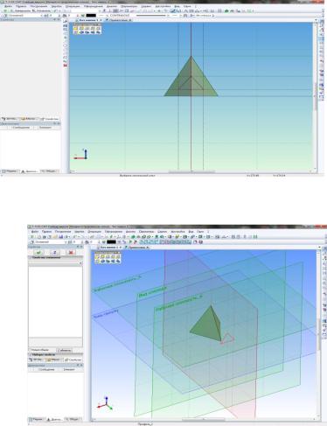Select the Вид спереди plane label
Viewport: 327px width, 426px height.
[153, 292]
